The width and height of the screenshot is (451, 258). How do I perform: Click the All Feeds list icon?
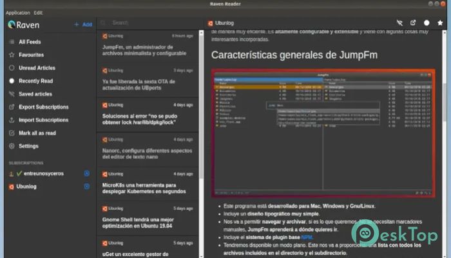pos(12,42)
